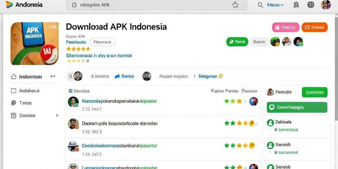Expand Gooolaia with its arrow
Screen dimensions: 338x169
pos(57,115)
